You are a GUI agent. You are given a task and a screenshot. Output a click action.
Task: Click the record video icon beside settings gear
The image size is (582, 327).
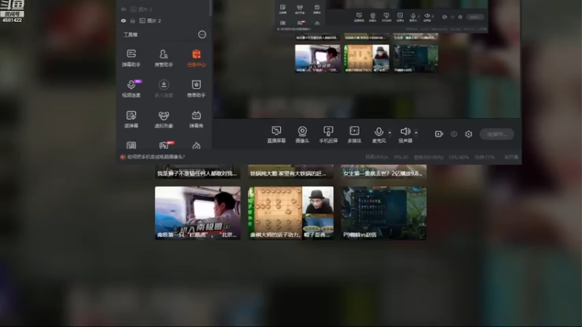[439, 134]
